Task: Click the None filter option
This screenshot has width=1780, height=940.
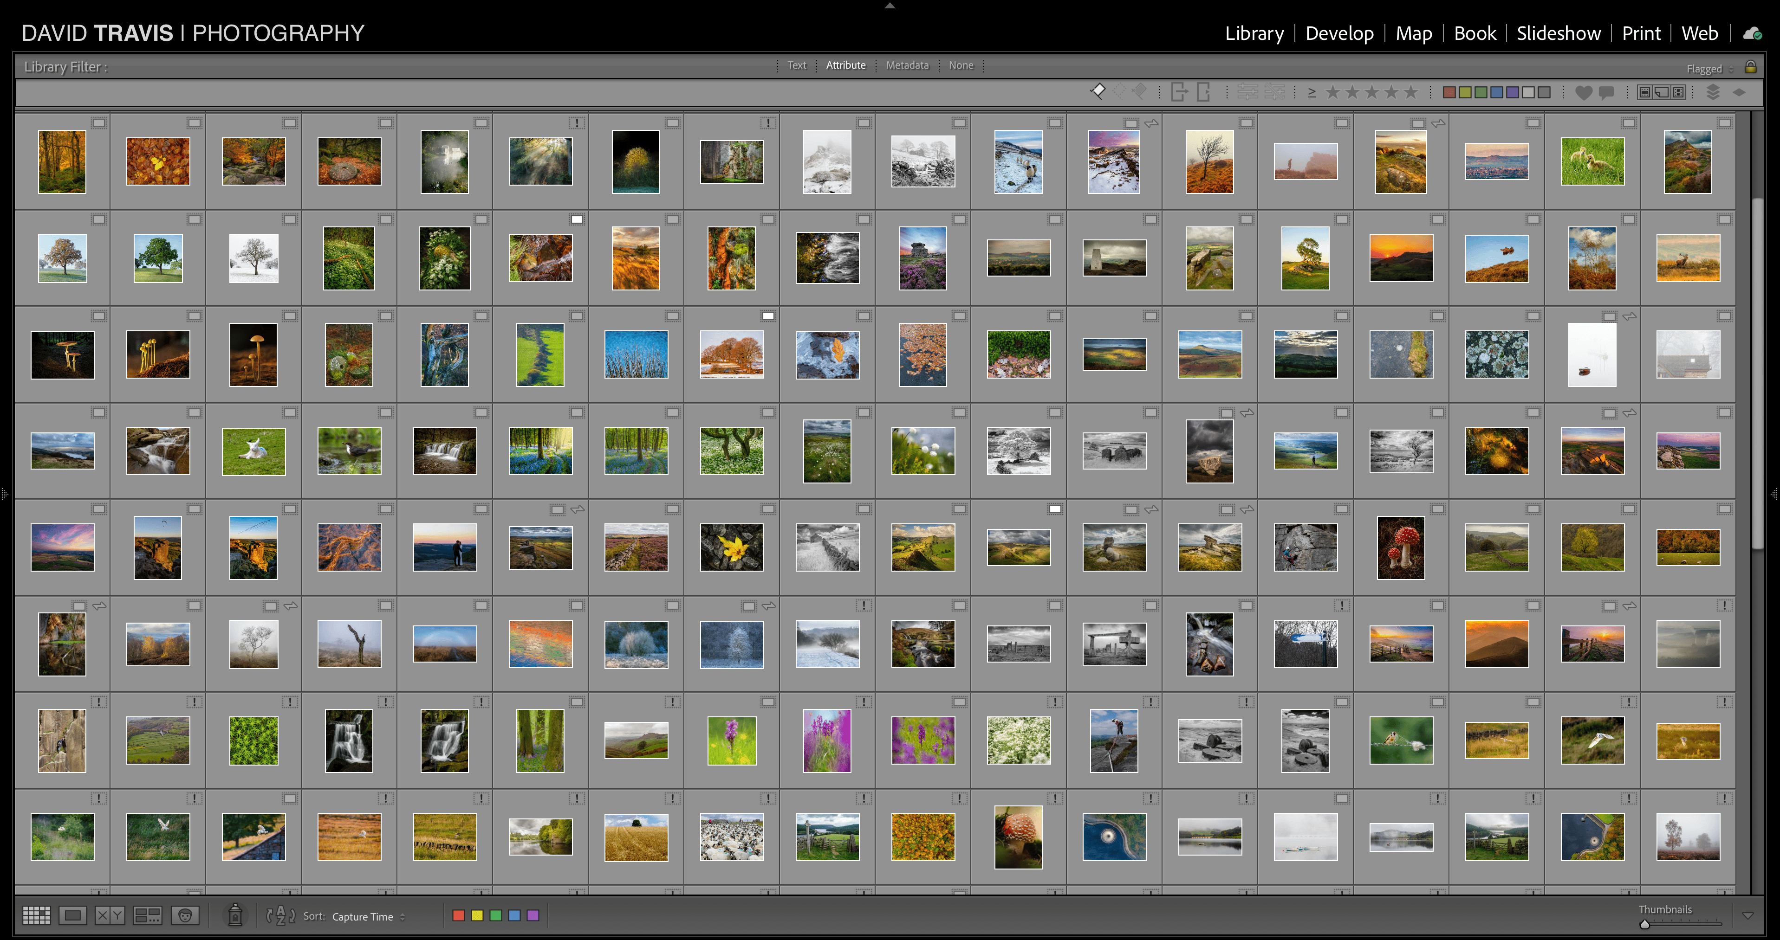Action: (x=961, y=65)
